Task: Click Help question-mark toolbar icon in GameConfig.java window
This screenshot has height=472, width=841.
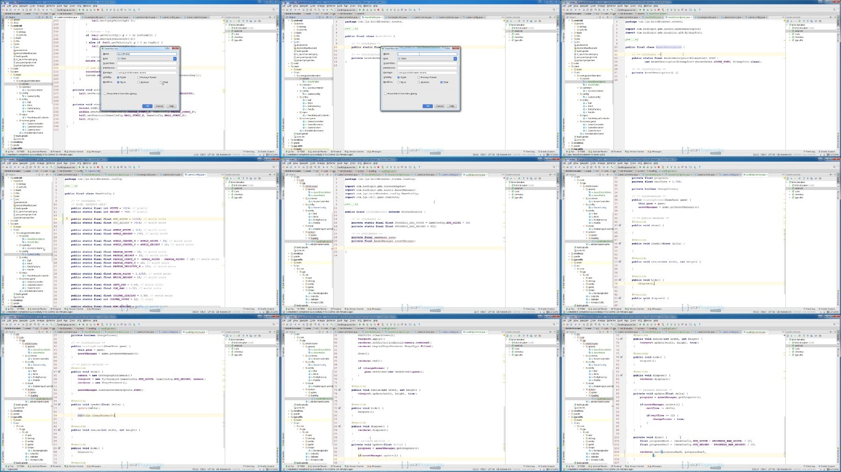Action: pyautogui.click(x=139, y=167)
